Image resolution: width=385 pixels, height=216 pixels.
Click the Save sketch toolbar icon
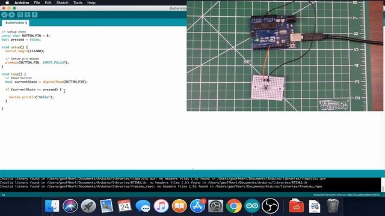[x=35, y=15]
